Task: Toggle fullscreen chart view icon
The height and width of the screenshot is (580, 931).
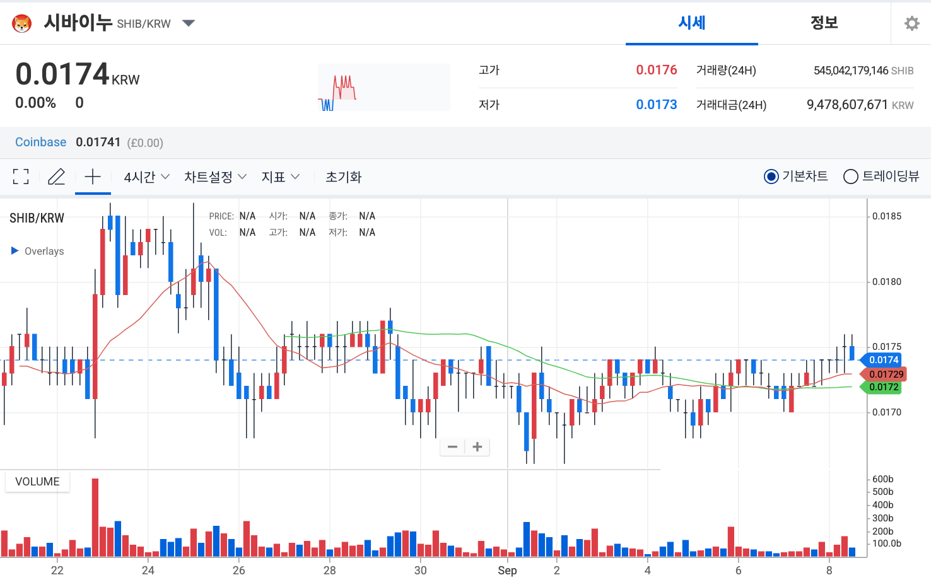Action: point(21,177)
